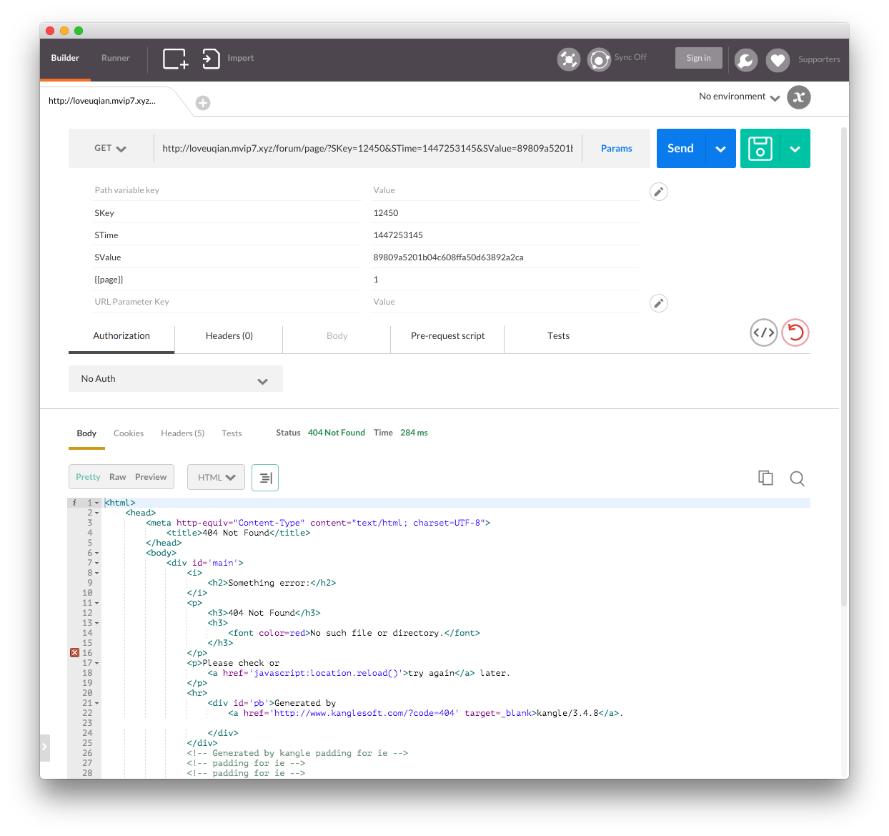The height and width of the screenshot is (836, 889).
Task: Click the Import label
Action: pos(241,59)
